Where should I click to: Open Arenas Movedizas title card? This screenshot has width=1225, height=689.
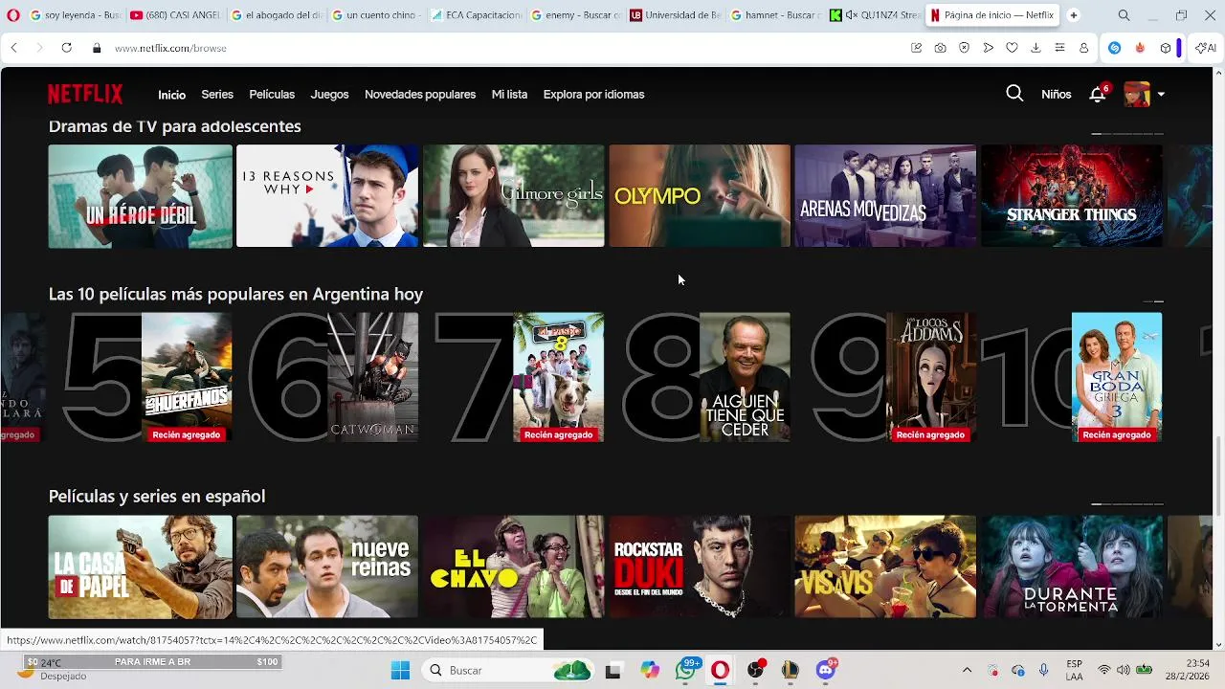coord(885,196)
